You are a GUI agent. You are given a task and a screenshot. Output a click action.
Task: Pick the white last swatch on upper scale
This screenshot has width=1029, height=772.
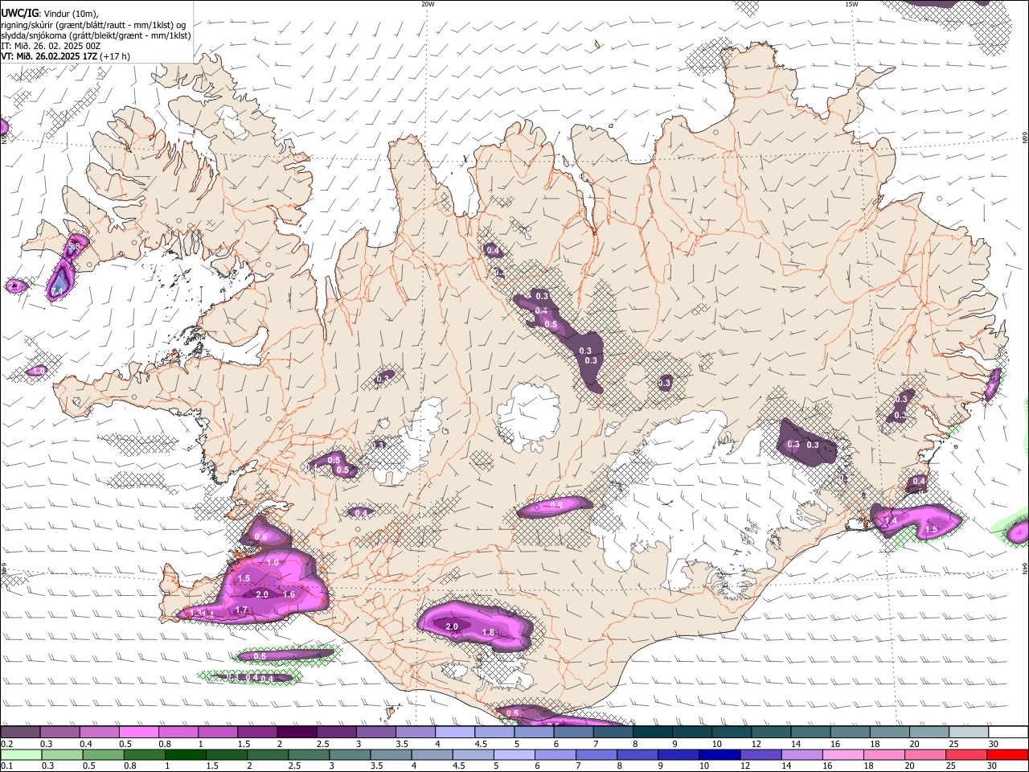pos(1008,733)
